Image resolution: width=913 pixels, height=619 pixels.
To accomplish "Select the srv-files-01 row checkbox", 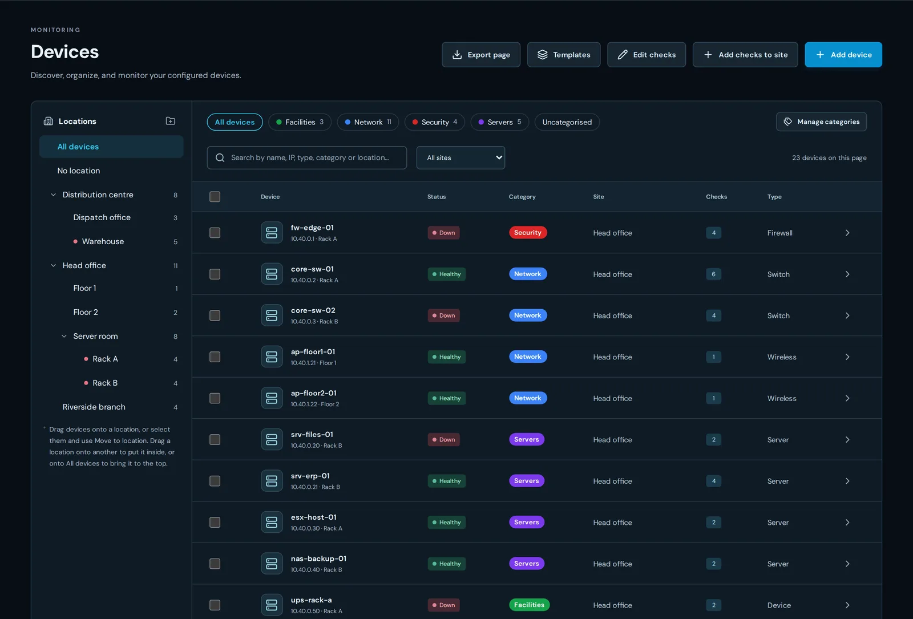I will click(215, 439).
